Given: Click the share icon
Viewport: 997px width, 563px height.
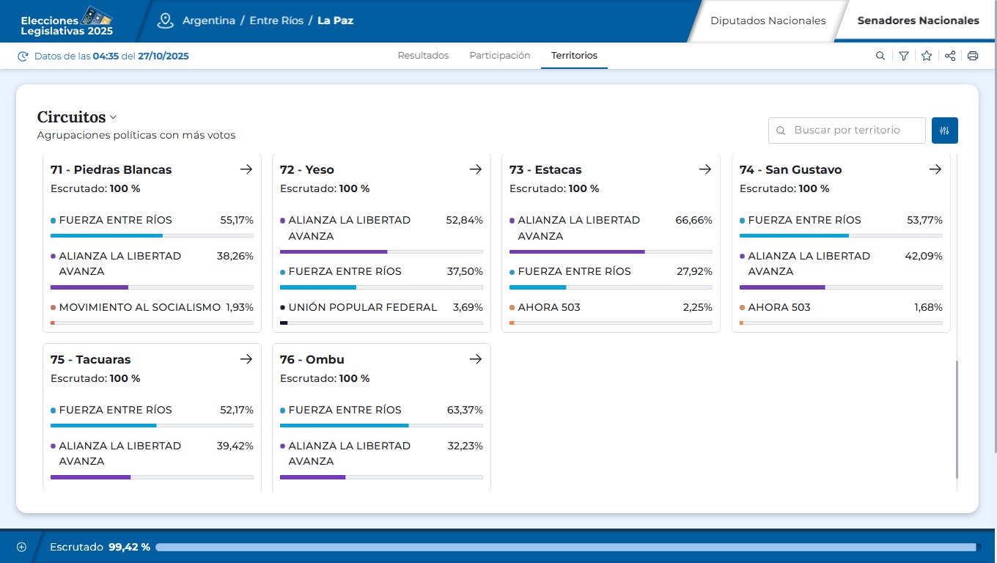Looking at the screenshot, I should point(950,56).
